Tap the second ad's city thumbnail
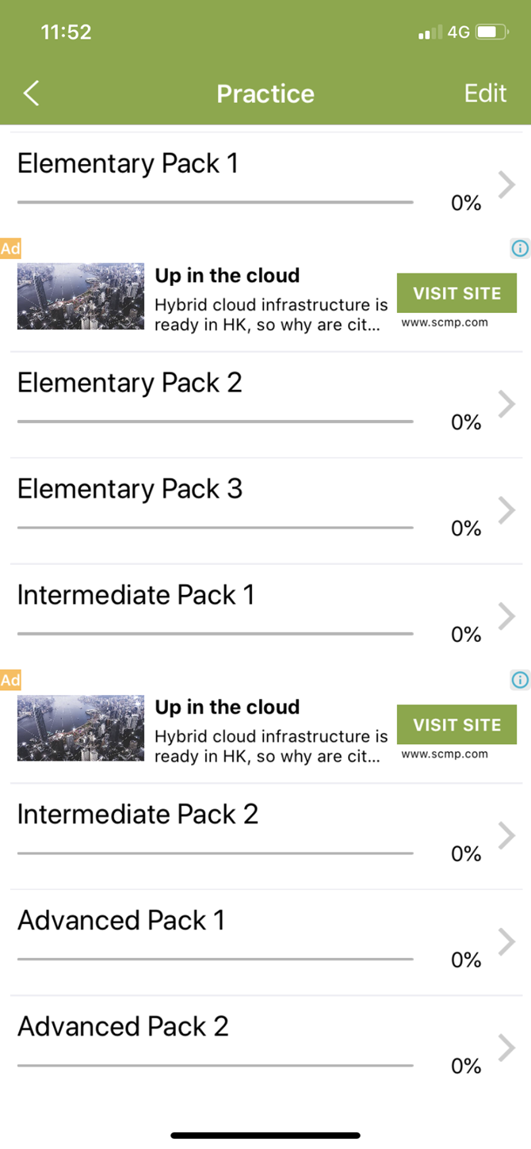This screenshot has width=531, height=1149. [81, 727]
